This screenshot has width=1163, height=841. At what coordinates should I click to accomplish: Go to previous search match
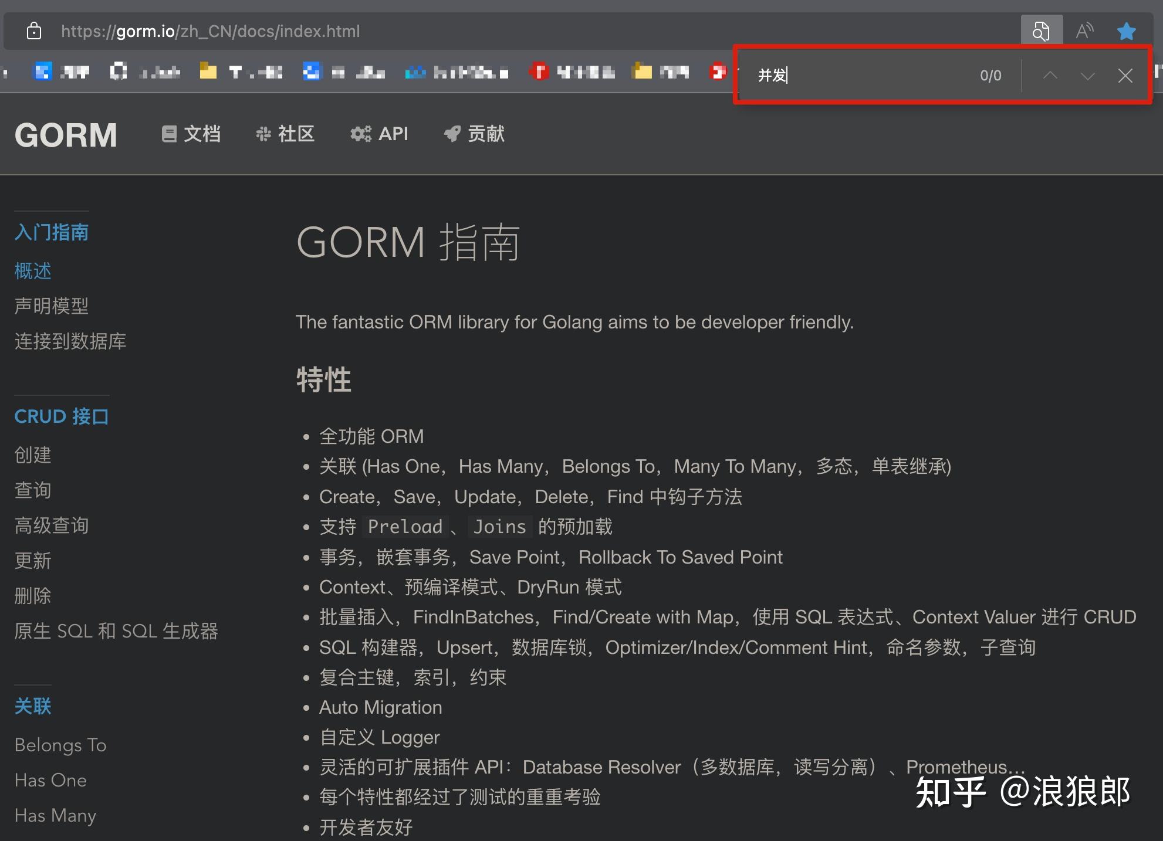1050,76
